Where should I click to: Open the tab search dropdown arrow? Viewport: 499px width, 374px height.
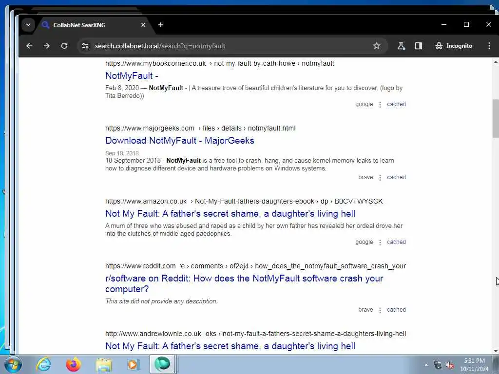click(28, 25)
